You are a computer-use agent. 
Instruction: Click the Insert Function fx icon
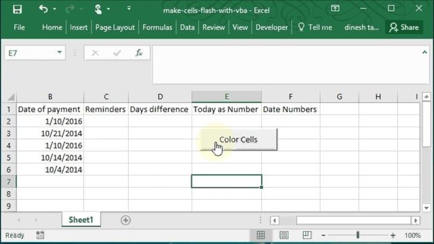[x=139, y=53]
